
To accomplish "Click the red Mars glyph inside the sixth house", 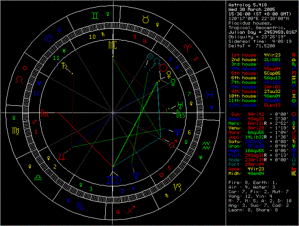I will [x=173, y=144].
